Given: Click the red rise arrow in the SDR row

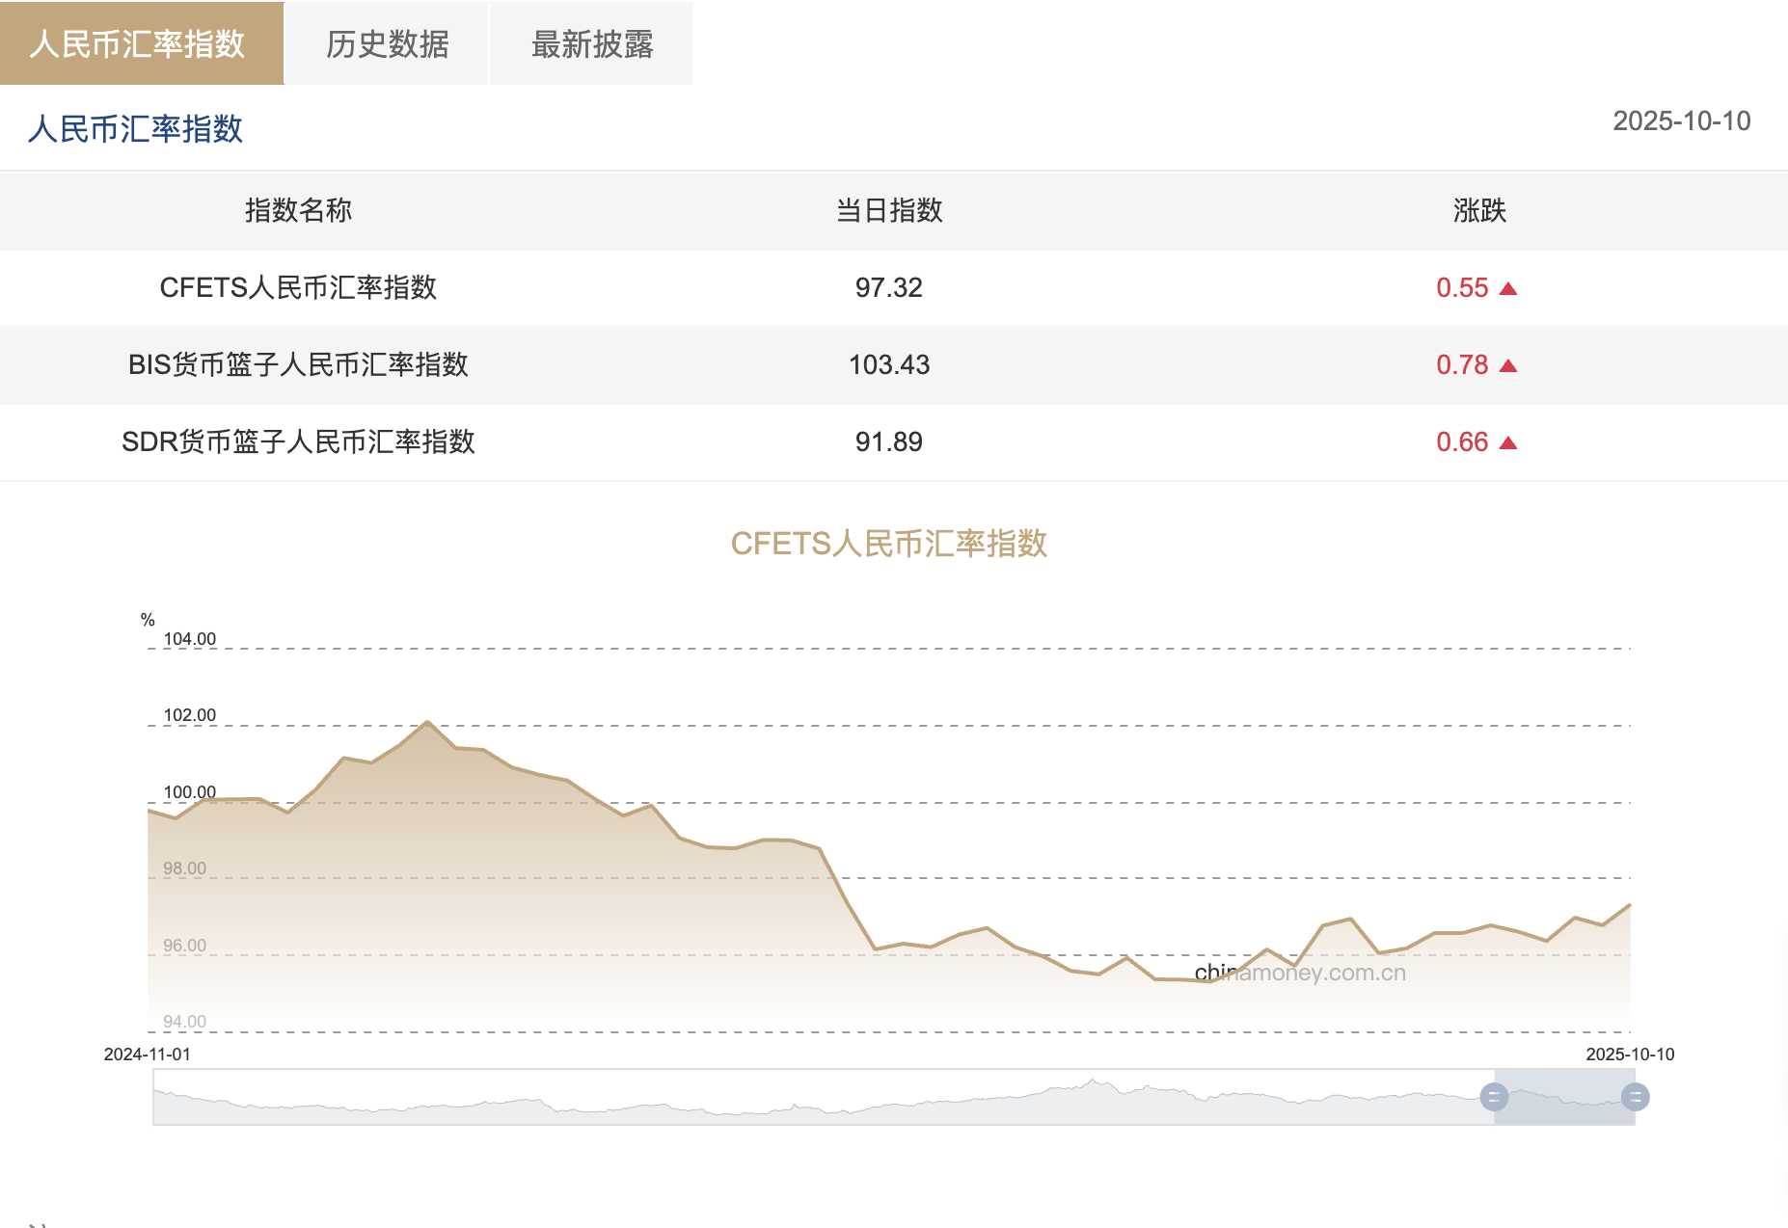Looking at the screenshot, I should point(1508,443).
